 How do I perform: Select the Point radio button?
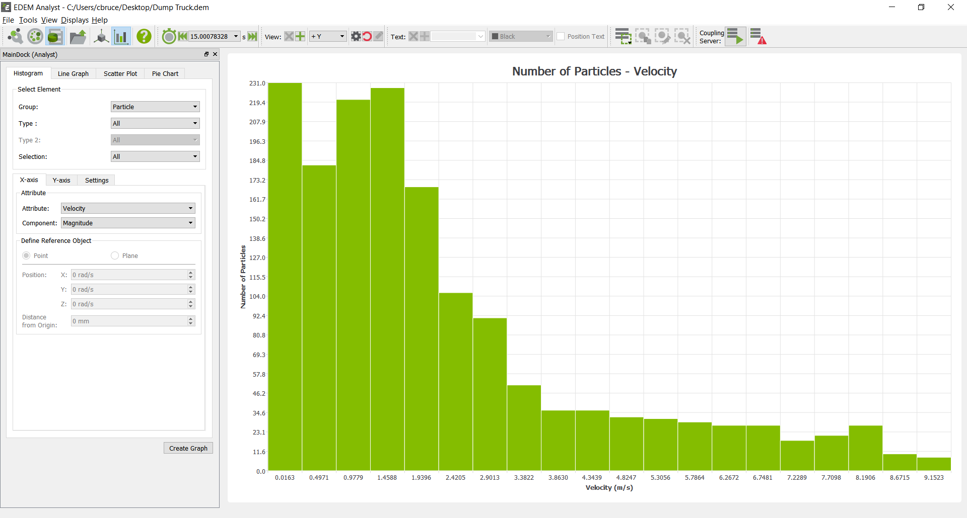pyautogui.click(x=26, y=255)
